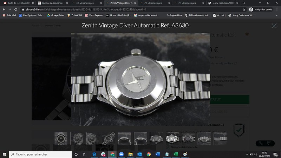Show hidden system tray icons

click(x=247, y=154)
